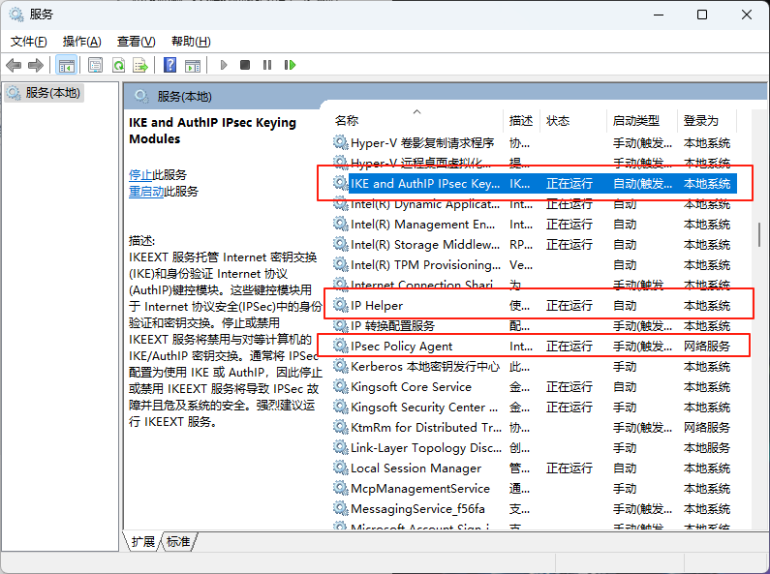770x574 pixels.
Task: Click the Restart Service toolbar icon
Action: 289,65
